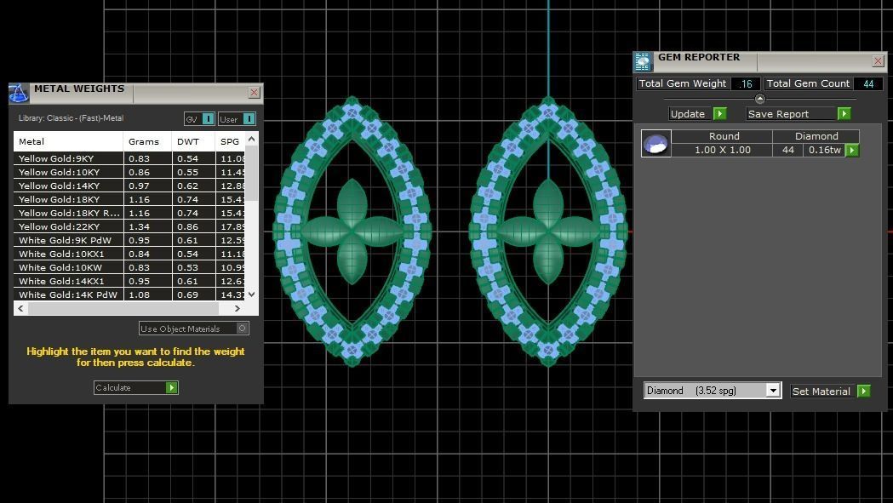Image resolution: width=893 pixels, height=503 pixels.
Task: Click Update green arrow in Gem Reporter
Action: pyautogui.click(x=720, y=113)
